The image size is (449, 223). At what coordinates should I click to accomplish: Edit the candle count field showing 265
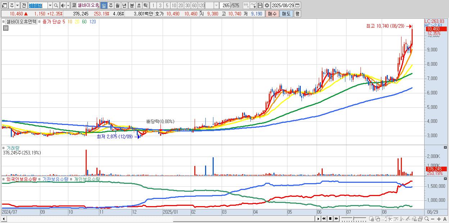225,5
